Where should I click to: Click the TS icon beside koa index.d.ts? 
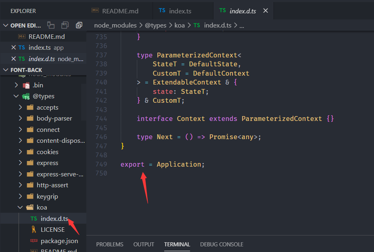[33, 218]
